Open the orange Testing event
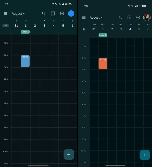 click(103, 63)
